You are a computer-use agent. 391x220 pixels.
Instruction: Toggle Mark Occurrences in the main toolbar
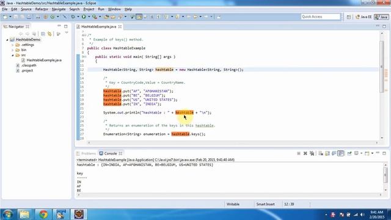click(139, 16)
